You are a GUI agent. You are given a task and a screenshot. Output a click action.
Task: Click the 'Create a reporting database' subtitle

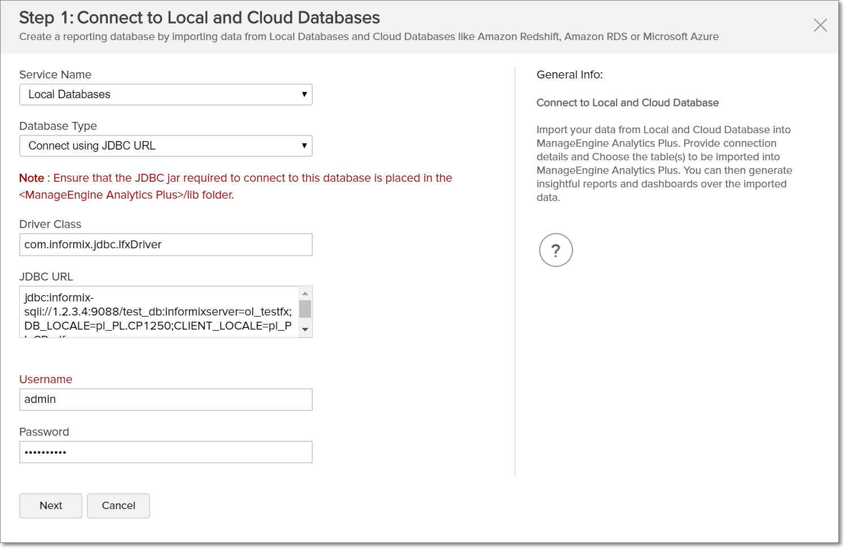point(369,37)
